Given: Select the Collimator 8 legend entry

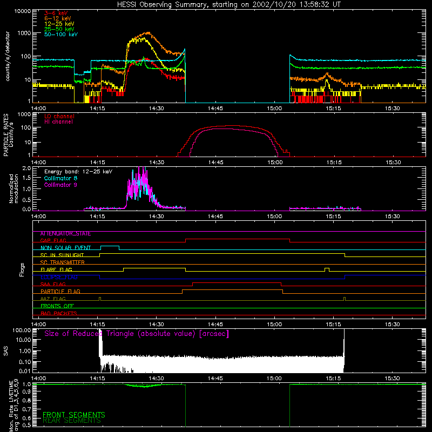Looking at the screenshot, I should tap(60, 178).
